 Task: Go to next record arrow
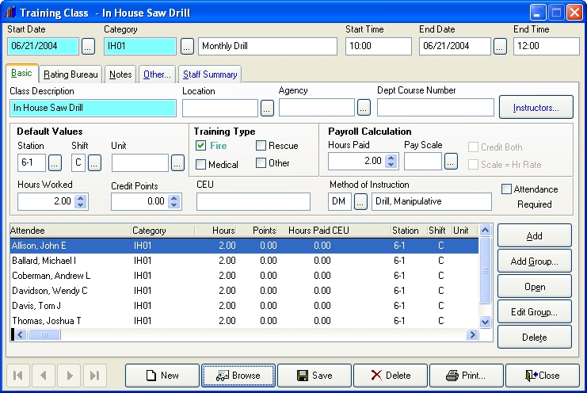tap(69, 376)
